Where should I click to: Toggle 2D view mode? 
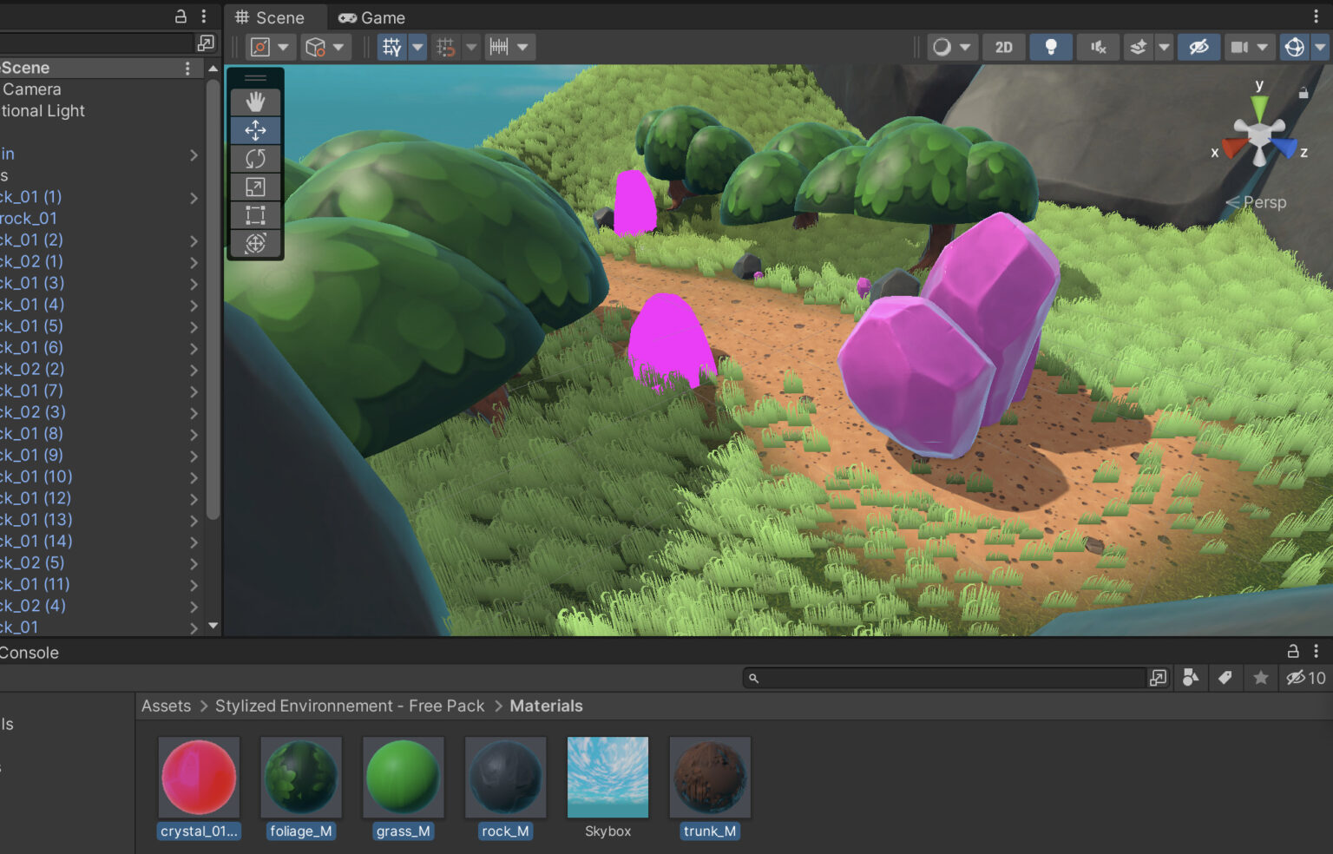[x=1003, y=47]
